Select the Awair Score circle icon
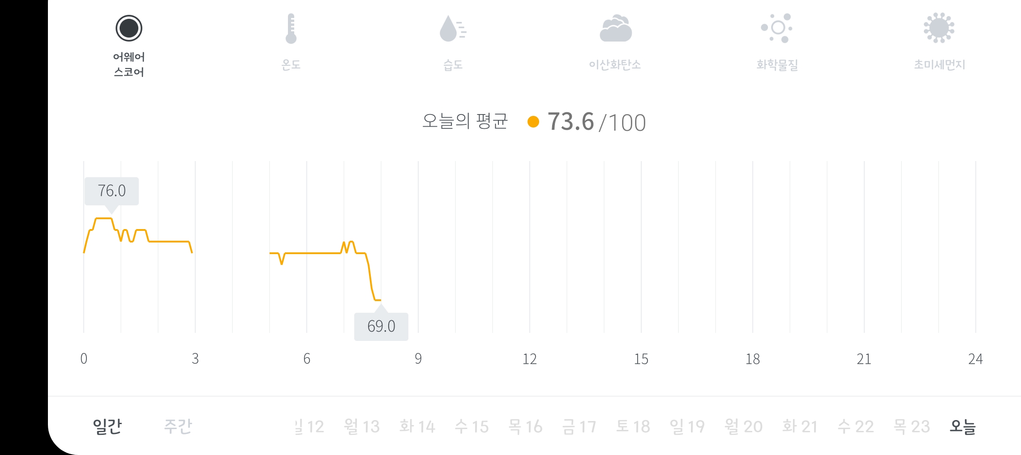Viewport: 1021px width, 455px height. (129, 28)
